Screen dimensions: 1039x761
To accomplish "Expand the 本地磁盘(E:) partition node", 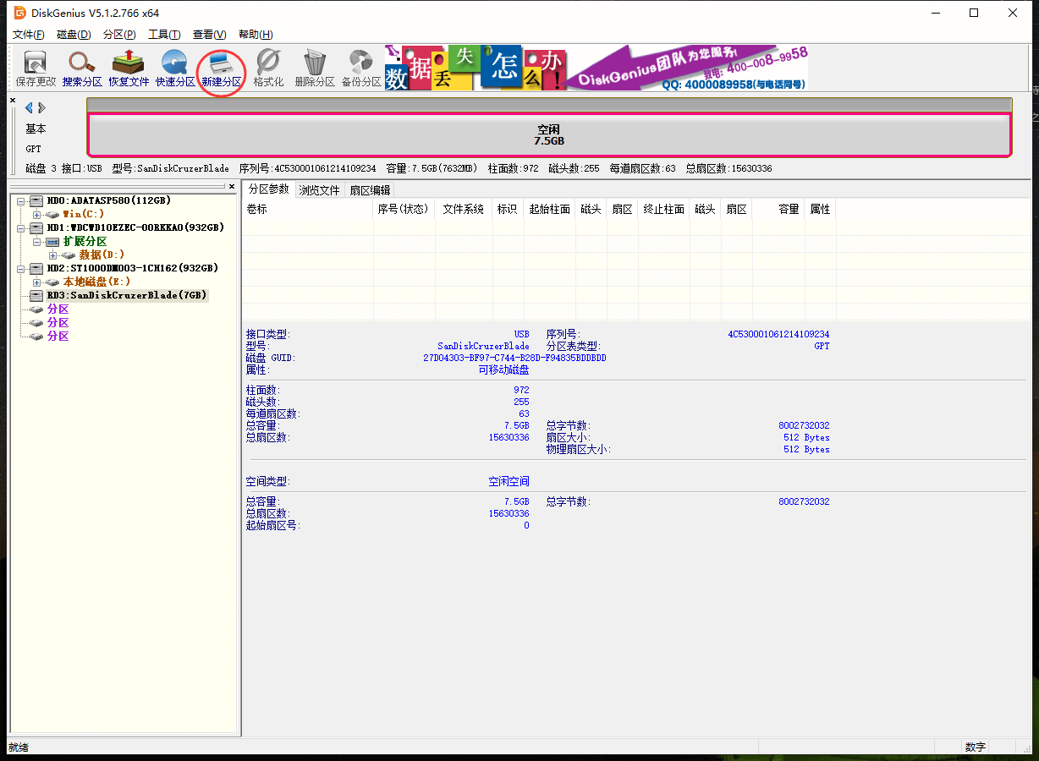I will [36, 282].
